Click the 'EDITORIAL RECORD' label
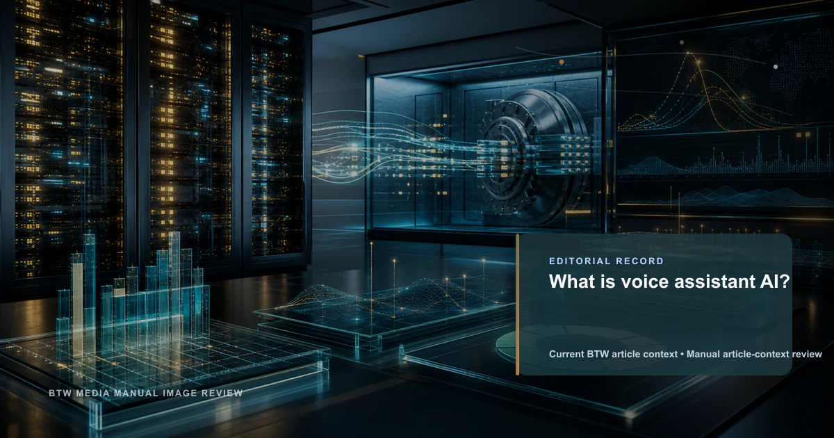The image size is (834, 438). pyautogui.click(x=606, y=261)
